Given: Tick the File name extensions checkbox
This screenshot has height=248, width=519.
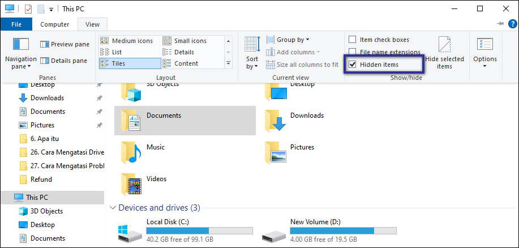Looking at the screenshot, I should pyautogui.click(x=353, y=52).
